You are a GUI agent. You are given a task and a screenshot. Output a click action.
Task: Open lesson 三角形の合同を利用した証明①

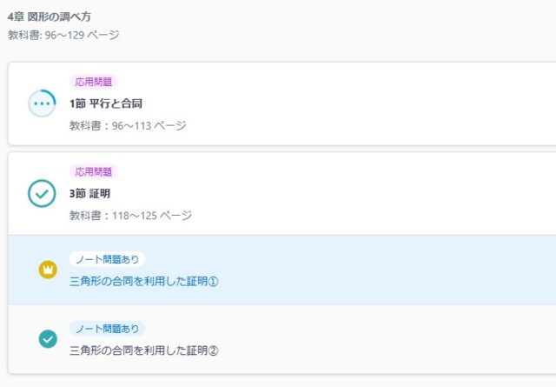pyautogui.click(x=143, y=281)
